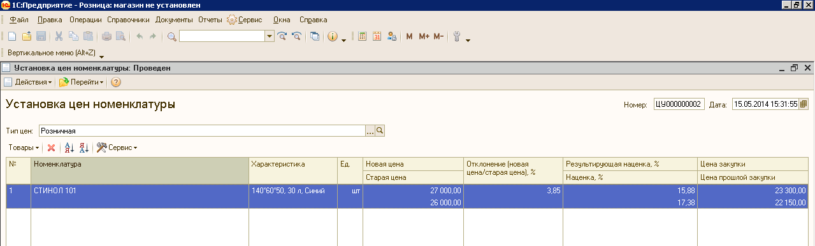
Task: Click the Номер input field
Action: (679, 104)
